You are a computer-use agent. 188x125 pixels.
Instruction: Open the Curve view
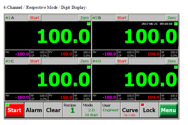click(130, 110)
